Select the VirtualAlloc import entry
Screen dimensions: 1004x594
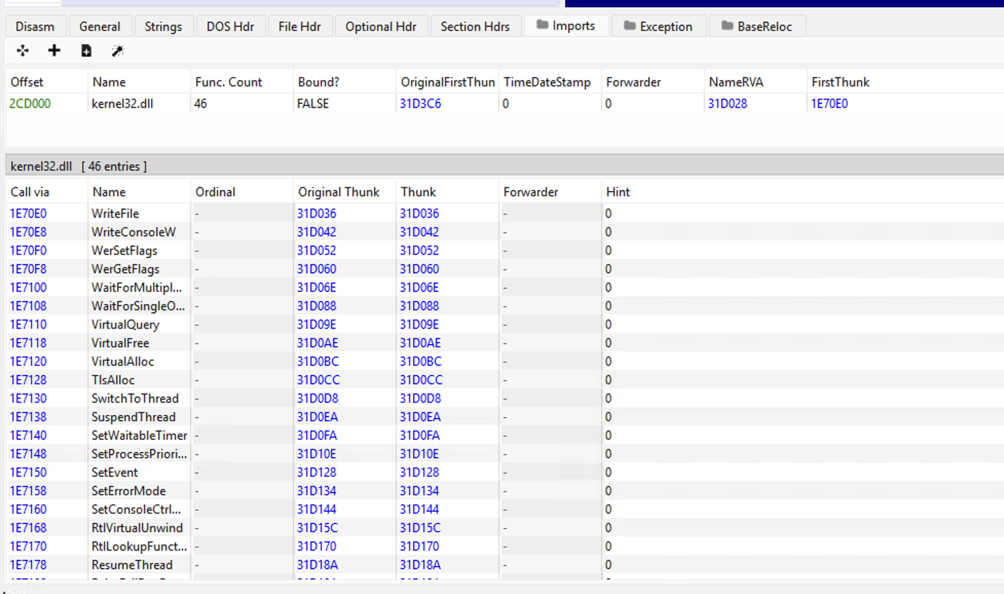coord(123,362)
